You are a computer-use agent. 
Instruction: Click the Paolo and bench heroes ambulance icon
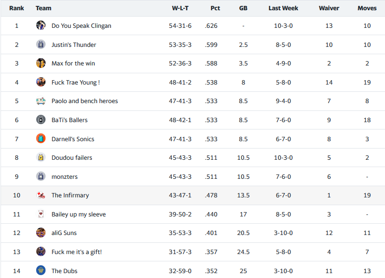pyautogui.click(x=41, y=101)
